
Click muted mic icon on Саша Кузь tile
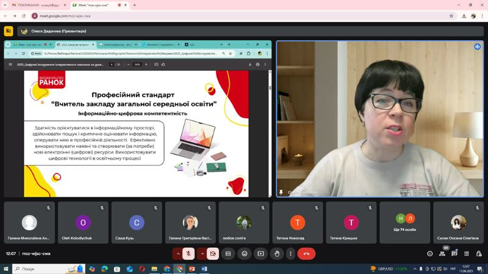click(x=156, y=208)
